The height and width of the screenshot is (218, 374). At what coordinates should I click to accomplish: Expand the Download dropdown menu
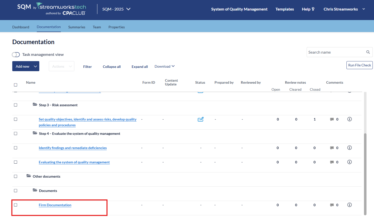tap(164, 66)
